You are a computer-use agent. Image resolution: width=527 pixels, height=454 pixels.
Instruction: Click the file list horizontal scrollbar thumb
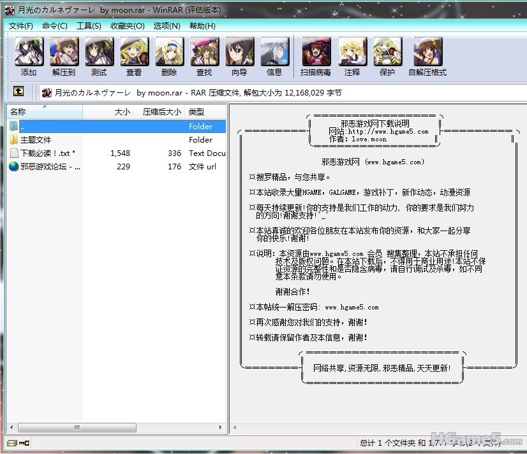coord(77,427)
